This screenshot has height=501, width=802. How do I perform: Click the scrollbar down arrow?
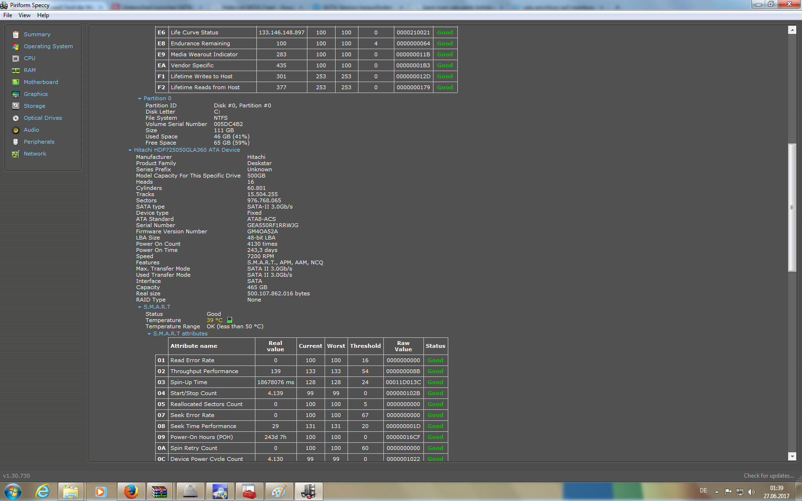click(792, 456)
